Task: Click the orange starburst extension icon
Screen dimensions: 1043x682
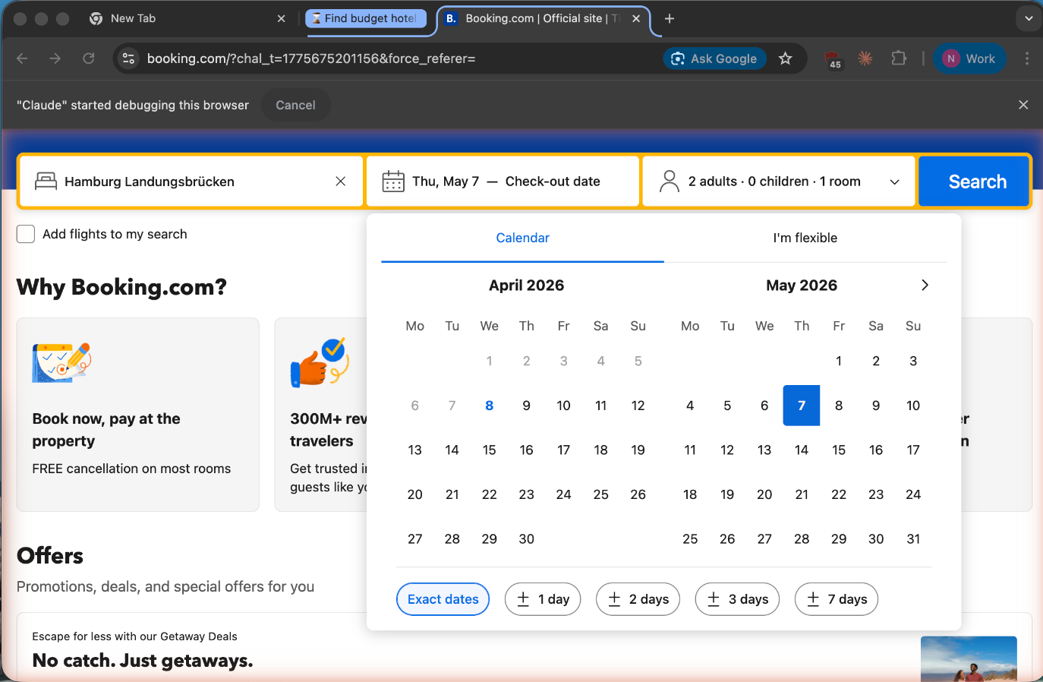Action: (x=865, y=58)
